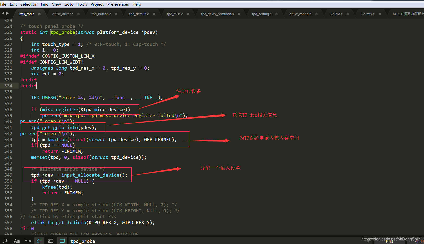This screenshot has height=244, width=424.
Task: Click touch_type variable on line 527
Action: (x=56, y=44)
